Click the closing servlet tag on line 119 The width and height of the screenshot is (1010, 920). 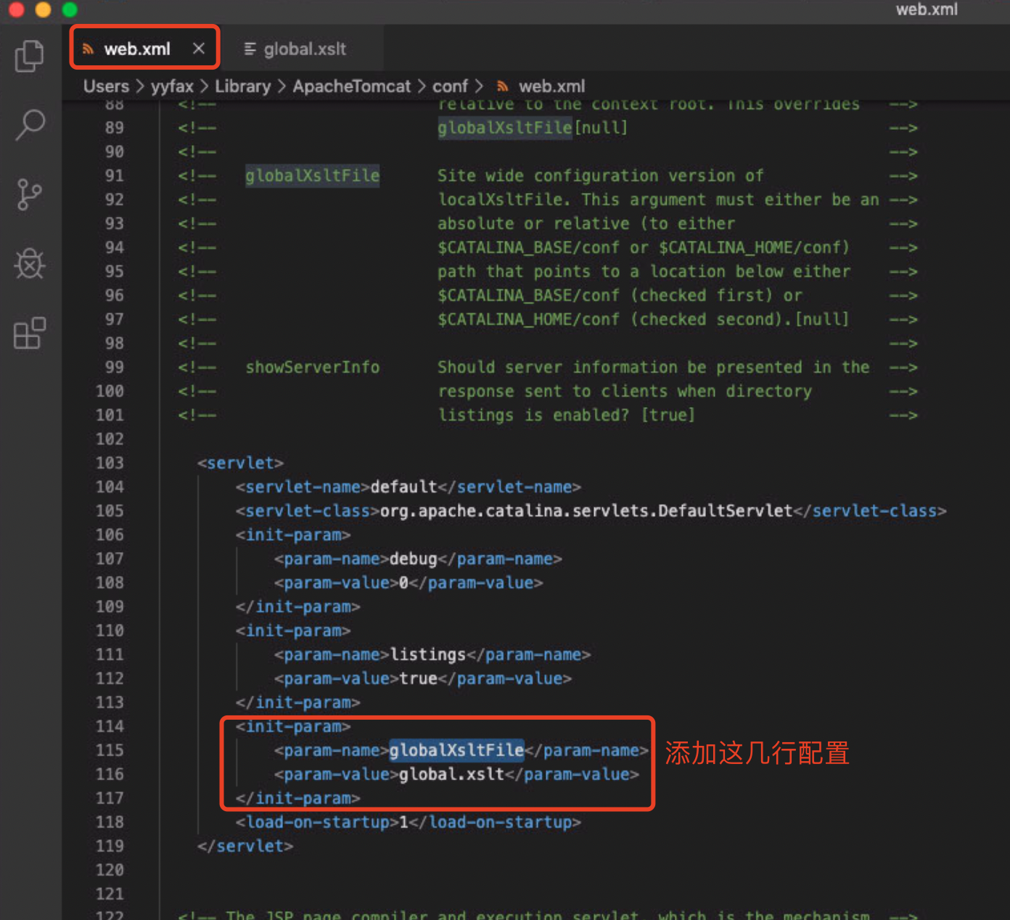tap(245, 846)
